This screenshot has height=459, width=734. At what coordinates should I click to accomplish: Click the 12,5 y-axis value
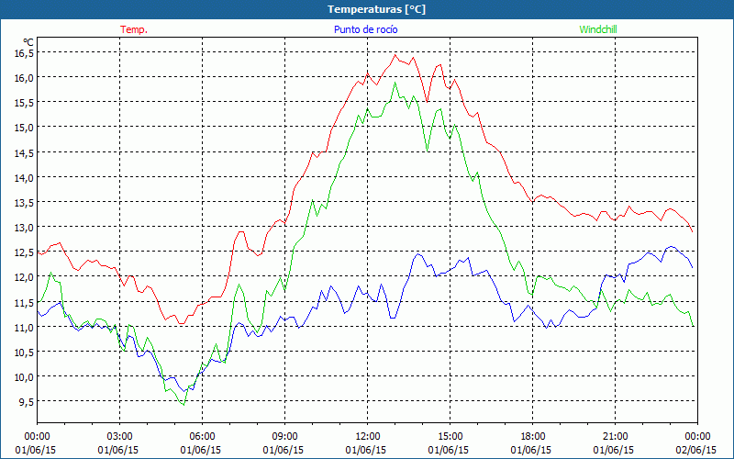point(25,252)
